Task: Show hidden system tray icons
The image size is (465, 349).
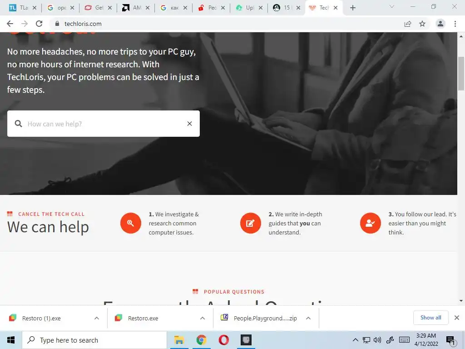Action: click(355, 340)
